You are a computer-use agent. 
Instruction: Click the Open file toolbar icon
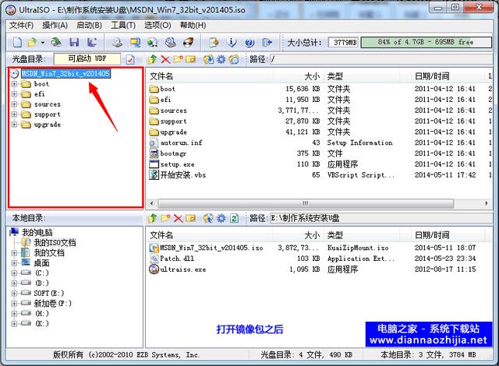[x=32, y=42]
